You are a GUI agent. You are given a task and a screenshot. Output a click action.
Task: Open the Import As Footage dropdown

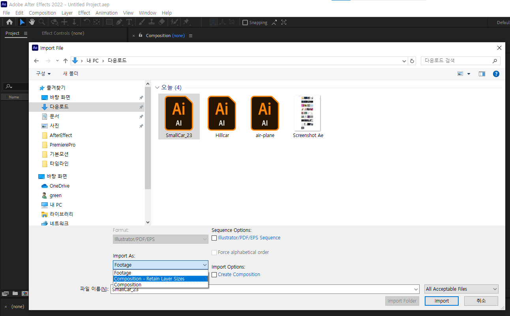click(x=161, y=265)
